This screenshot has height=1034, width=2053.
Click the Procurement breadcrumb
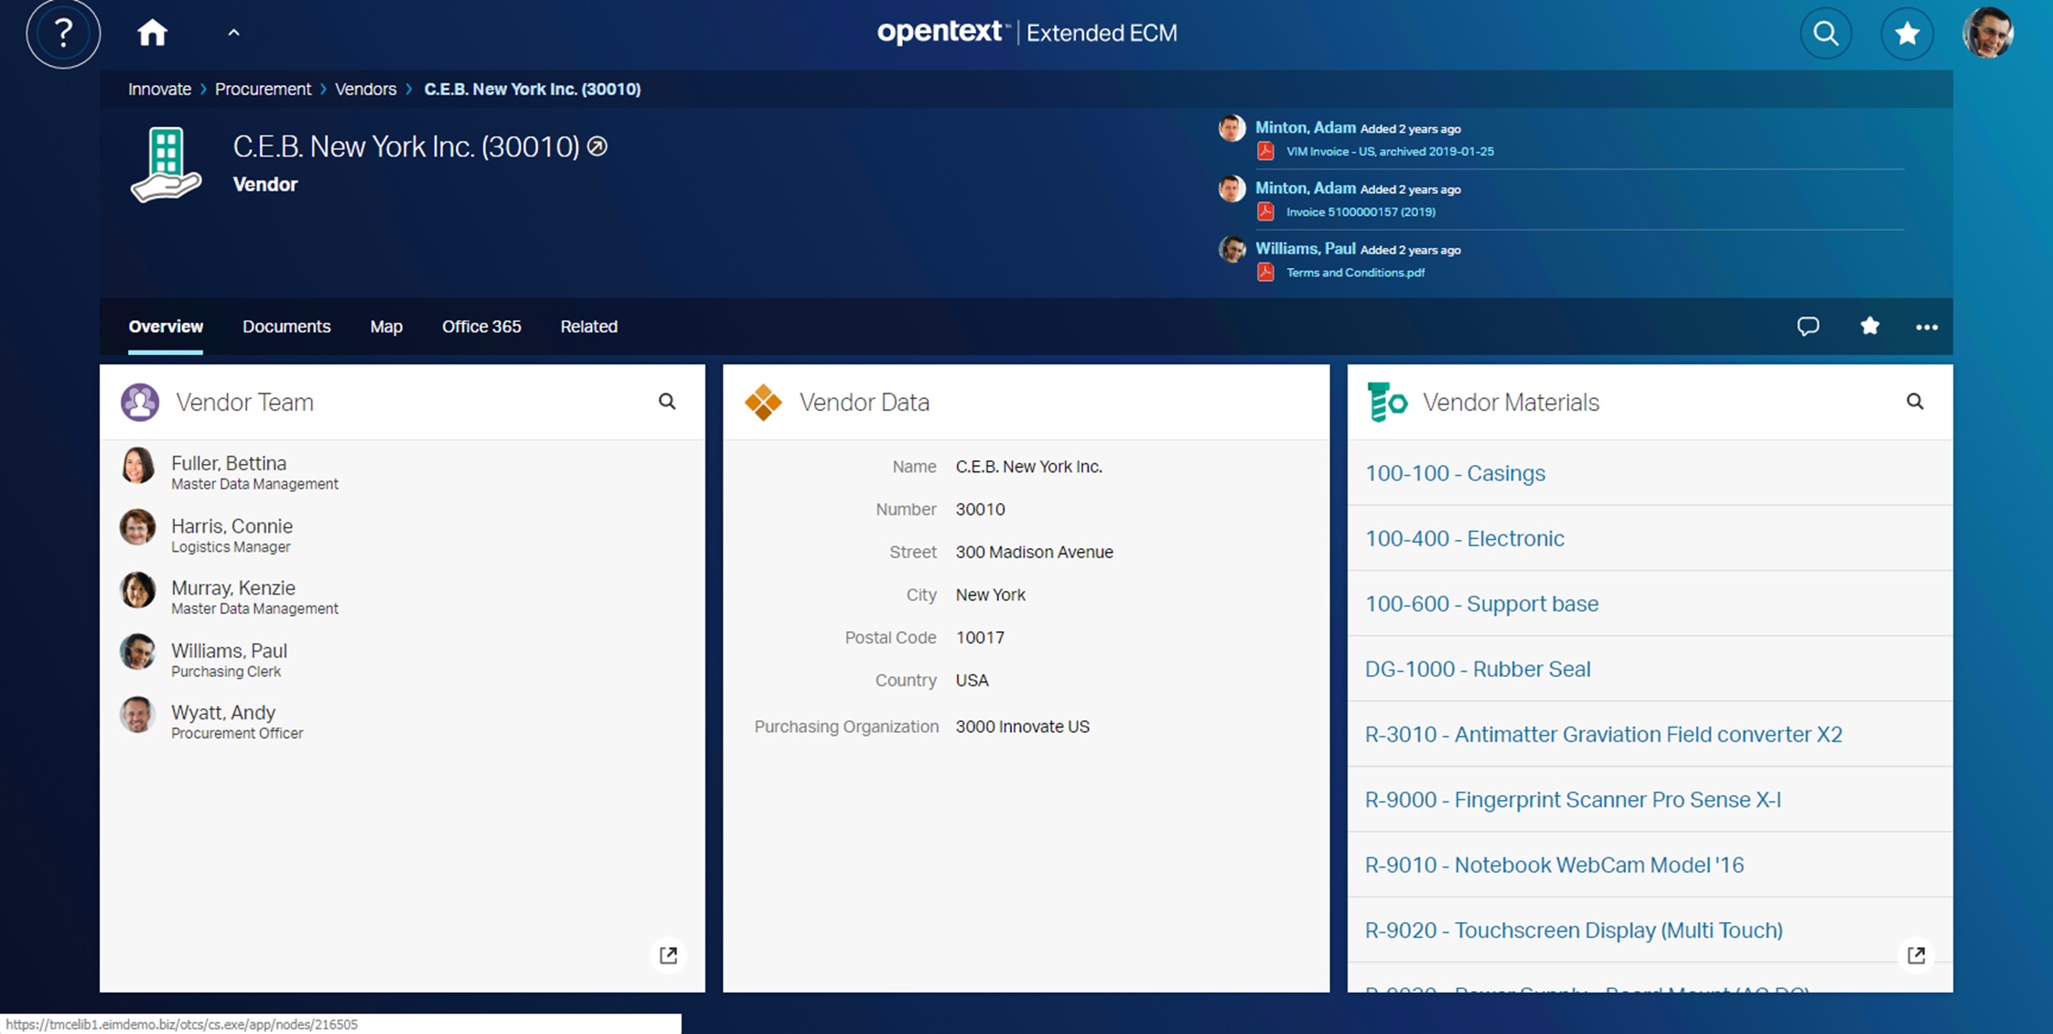coord(263,89)
